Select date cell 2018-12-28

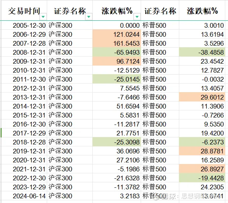click(24, 142)
